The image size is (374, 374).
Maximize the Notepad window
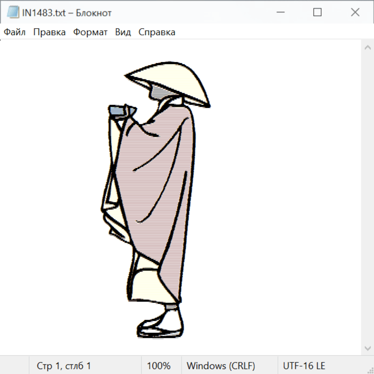coord(317,12)
